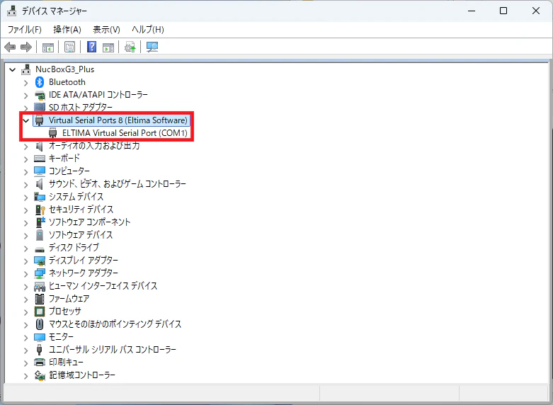Screen dimensions: 553x405
Task: Expand the 記憶域コントローラー category
Action: pyautogui.click(x=25, y=375)
